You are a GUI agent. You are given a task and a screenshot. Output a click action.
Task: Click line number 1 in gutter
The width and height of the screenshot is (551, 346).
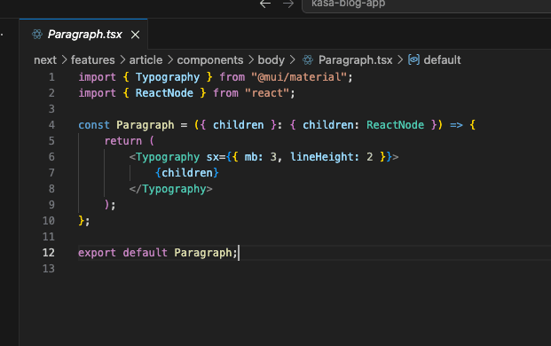coord(51,77)
